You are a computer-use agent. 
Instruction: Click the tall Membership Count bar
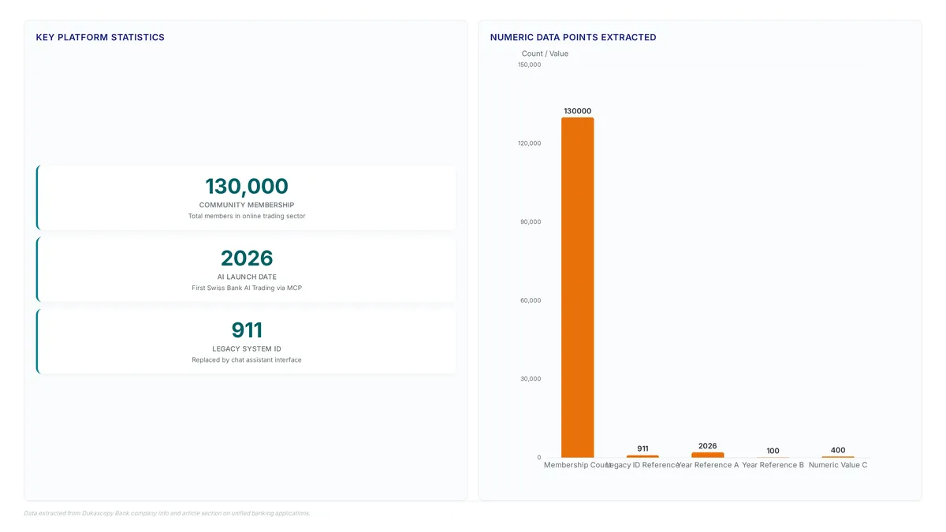point(578,287)
